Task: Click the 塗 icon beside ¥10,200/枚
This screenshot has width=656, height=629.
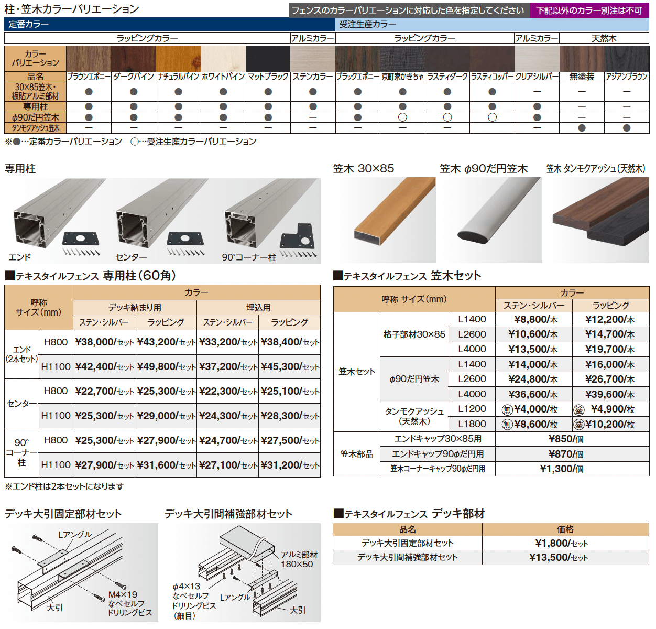Action: click(x=579, y=425)
